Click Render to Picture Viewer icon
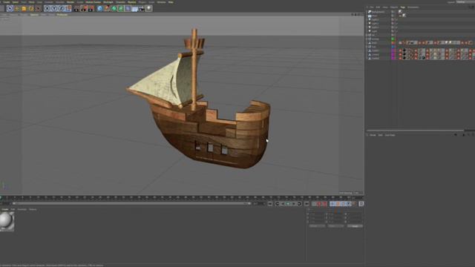Screen dimensions: 475x267 84,8
